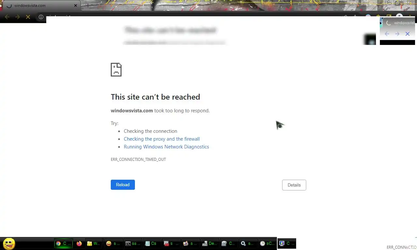Open the folder 'W...' taskbar item
The height and width of the screenshot is (250, 417).
(x=93, y=243)
